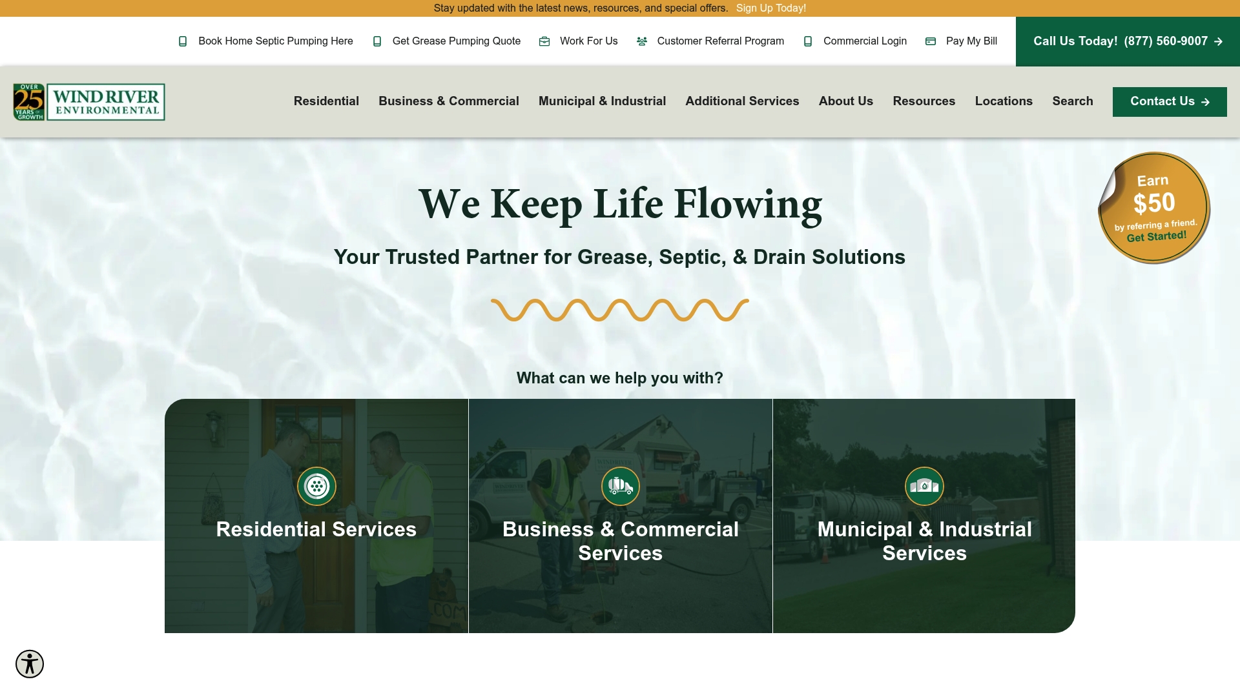Click the Earn $50 referral badge
The width and height of the screenshot is (1240, 697).
point(1154,208)
